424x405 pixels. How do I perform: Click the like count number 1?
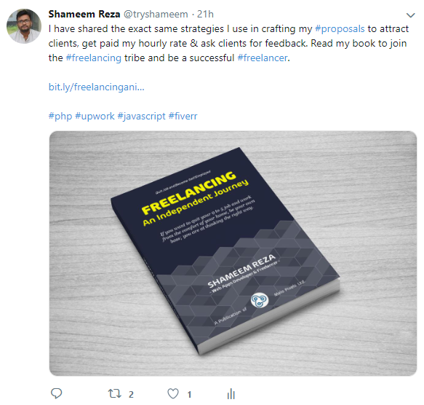coord(190,394)
